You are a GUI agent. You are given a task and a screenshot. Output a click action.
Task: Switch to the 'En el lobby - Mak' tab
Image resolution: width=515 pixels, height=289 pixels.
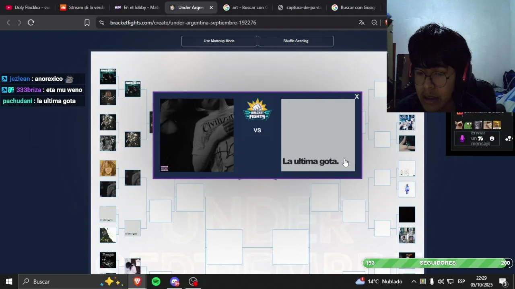click(136, 8)
